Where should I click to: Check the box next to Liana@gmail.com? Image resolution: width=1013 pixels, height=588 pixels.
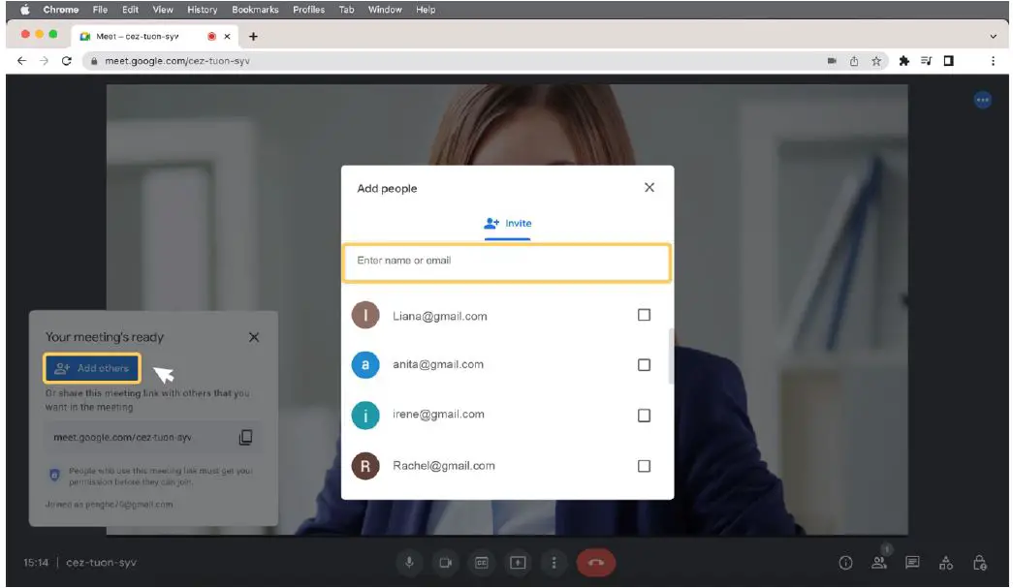(x=644, y=315)
